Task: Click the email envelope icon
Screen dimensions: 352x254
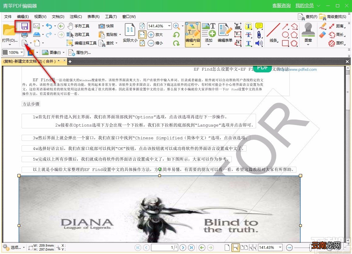Action: [36, 26]
